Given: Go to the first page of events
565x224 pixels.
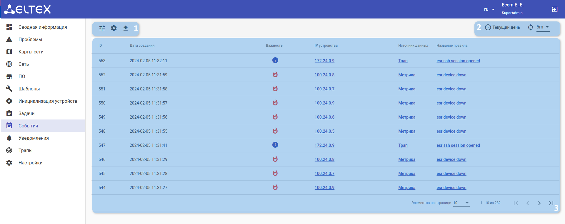Looking at the screenshot, I should 516,203.
